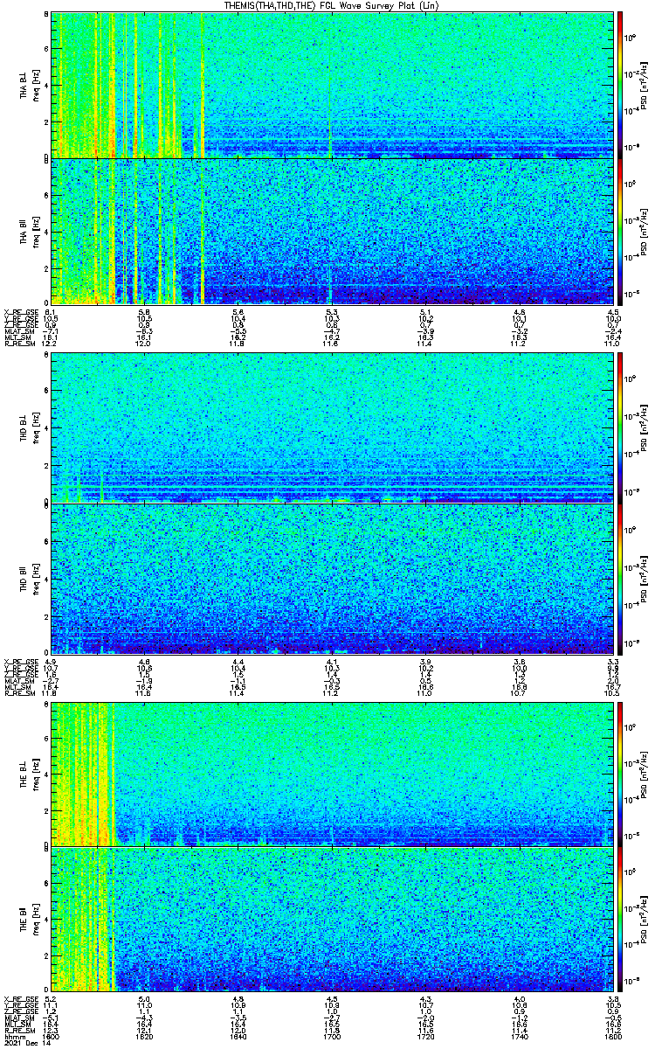This screenshot has height=1049, width=655.
Task: Click the 1700 time tick label
Action: tap(333, 1037)
